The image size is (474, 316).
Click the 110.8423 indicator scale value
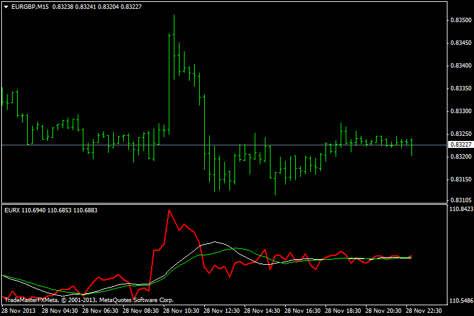click(x=461, y=209)
